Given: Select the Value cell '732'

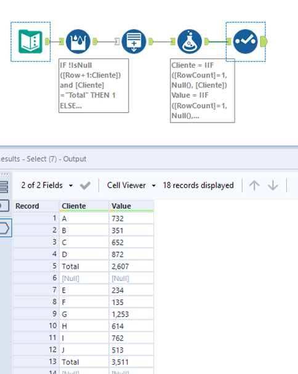Looking at the screenshot, I should 131,218.
